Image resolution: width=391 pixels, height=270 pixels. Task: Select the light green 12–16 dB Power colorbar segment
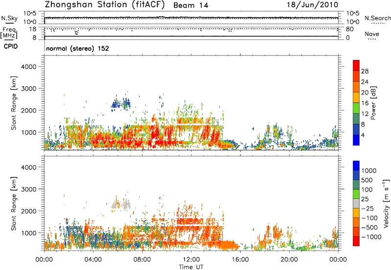point(356,108)
